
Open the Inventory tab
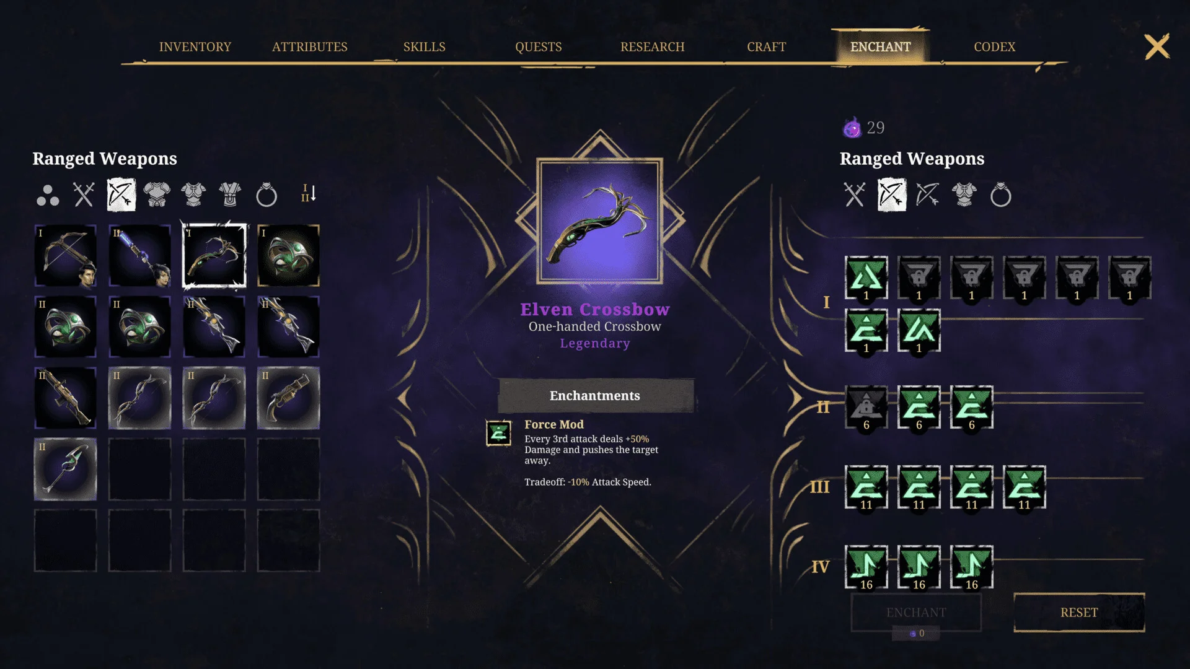point(195,47)
